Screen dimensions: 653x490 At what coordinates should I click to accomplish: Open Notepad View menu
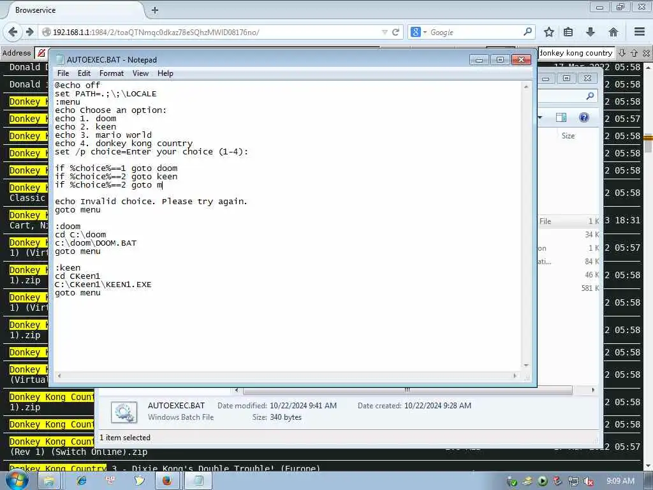[140, 73]
